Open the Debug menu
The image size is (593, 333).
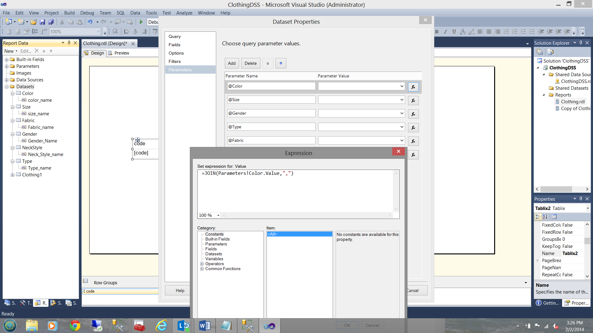[x=87, y=13]
